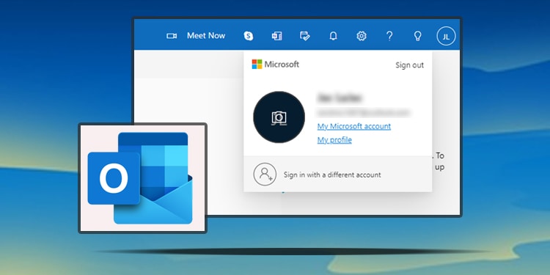Click the add account person icon
The width and height of the screenshot is (550, 275).
pos(265,174)
